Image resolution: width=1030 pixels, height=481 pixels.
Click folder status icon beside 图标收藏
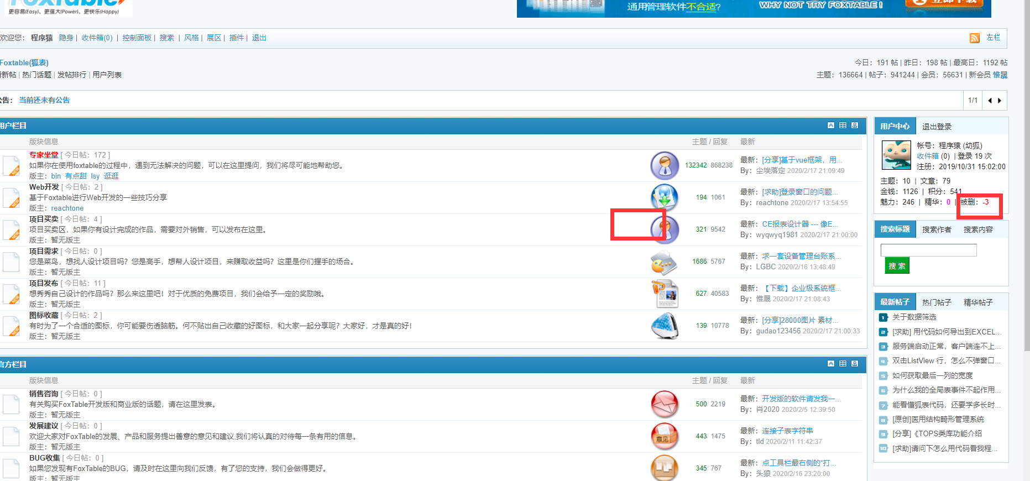pos(11,326)
